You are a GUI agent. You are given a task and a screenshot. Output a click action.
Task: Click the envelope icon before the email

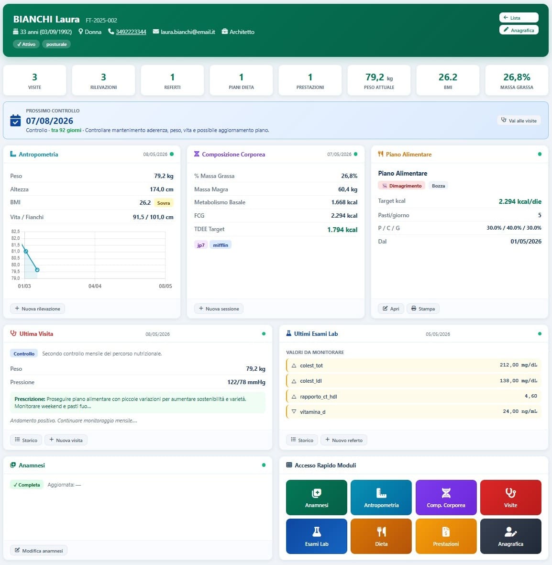click(155, 32)
